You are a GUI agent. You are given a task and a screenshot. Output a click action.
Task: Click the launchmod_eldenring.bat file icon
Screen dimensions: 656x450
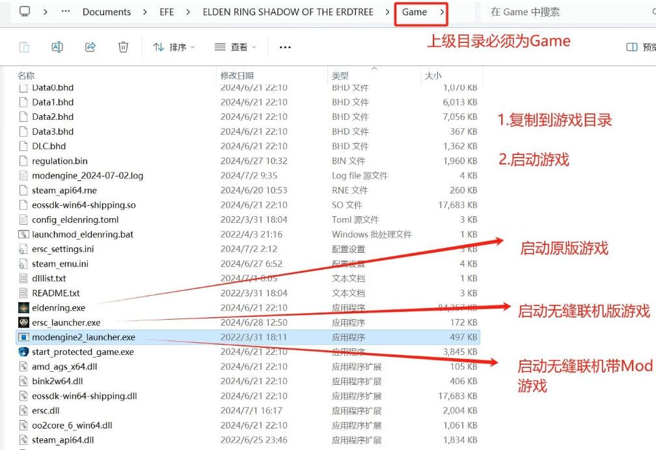coord(23,234)
